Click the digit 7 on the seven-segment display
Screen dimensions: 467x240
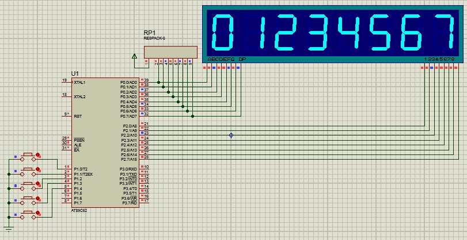pyautogui.click(x=443, y=32)
